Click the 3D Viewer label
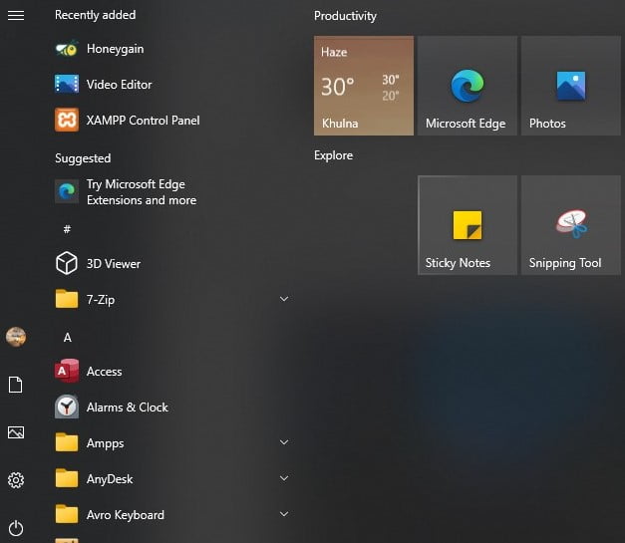This screenshot has height=543, width=625. pos(114,264)
